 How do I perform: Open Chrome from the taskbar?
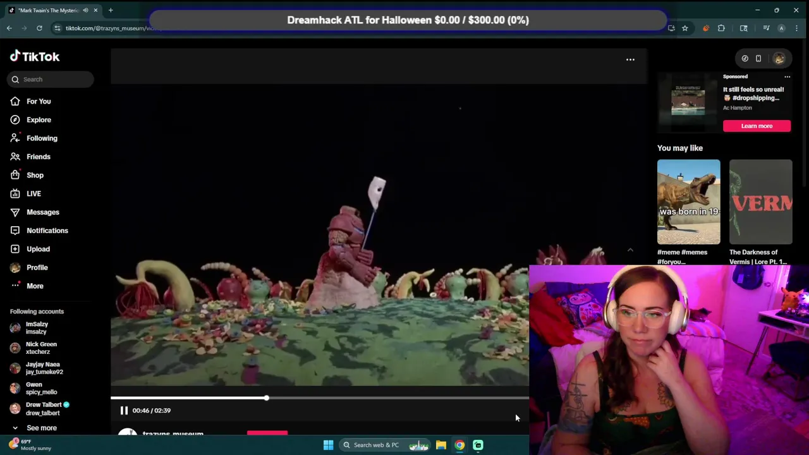tap(459, 445)
